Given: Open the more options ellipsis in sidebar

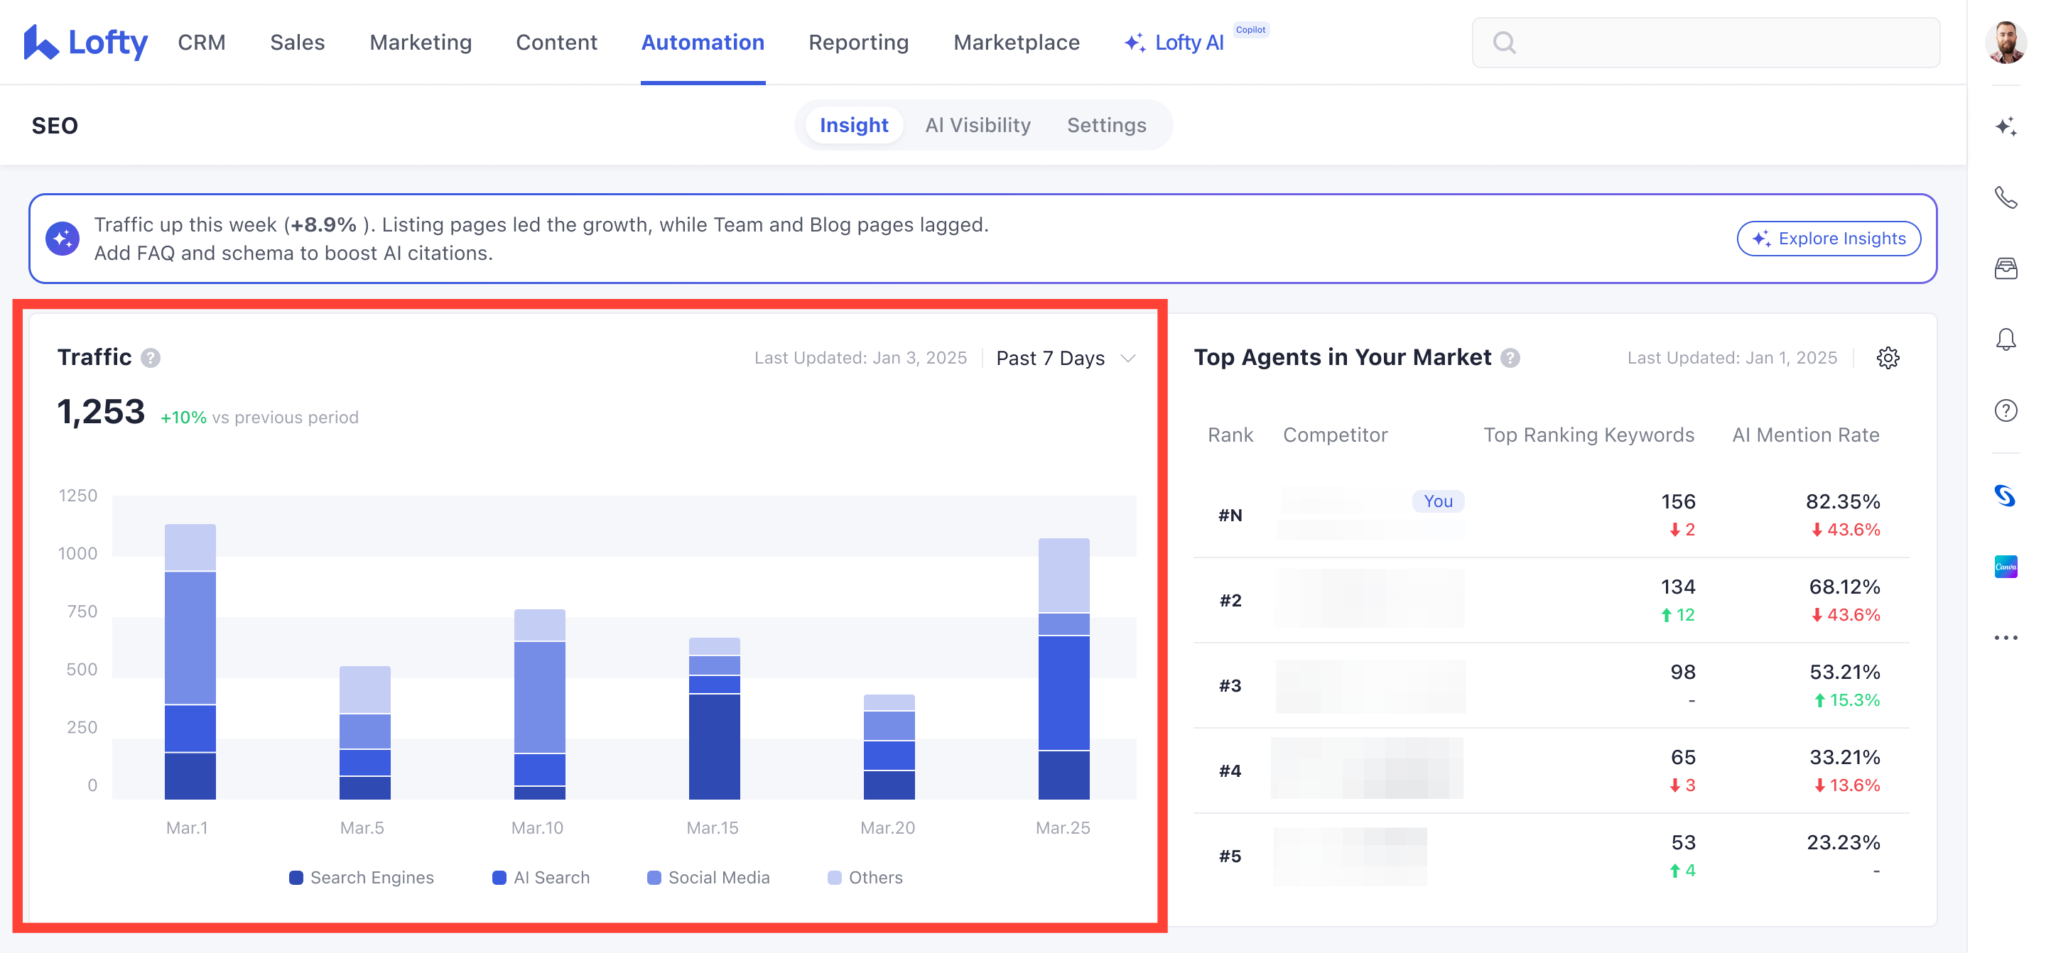Looking at the screenshot, I should (2006, 638).
